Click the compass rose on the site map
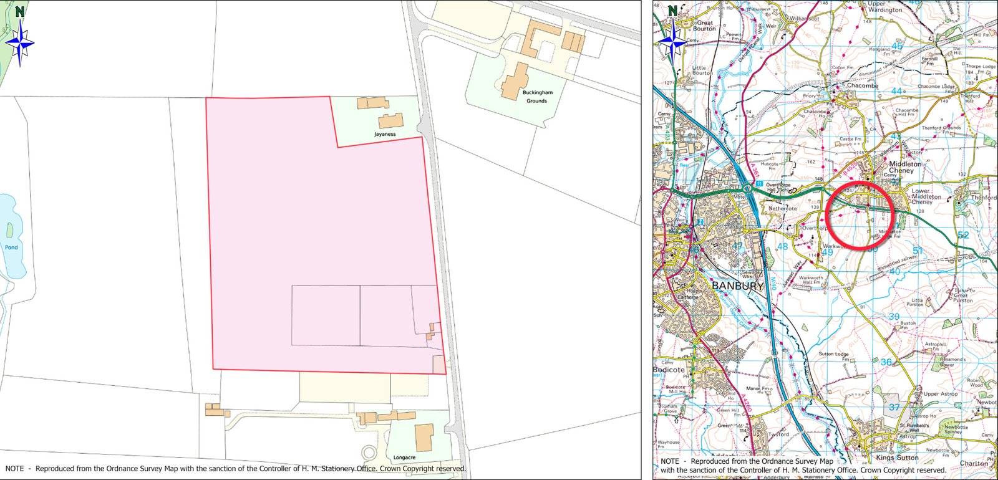Image resolution: width=998 pixels, height=480 pixels. [x=21, y=42]
